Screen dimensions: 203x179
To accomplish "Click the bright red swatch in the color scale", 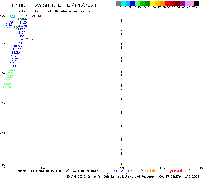I will click(167, 4).
